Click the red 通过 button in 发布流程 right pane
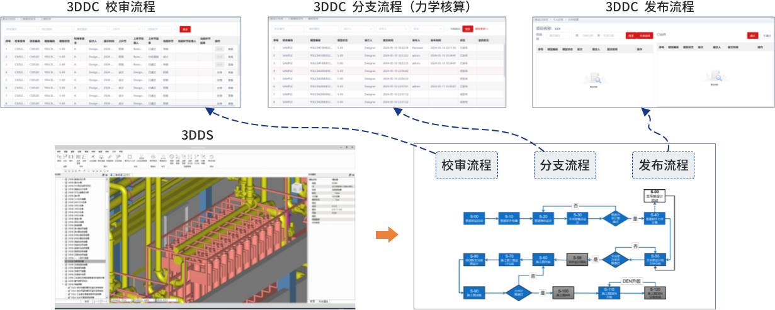Viewport: 775px width, 310px height. (752, 36)
